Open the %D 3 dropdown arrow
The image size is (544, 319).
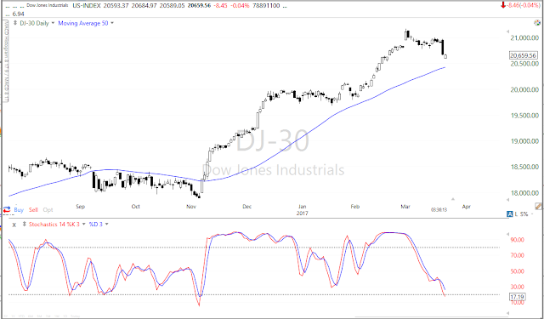pos(107,225)
